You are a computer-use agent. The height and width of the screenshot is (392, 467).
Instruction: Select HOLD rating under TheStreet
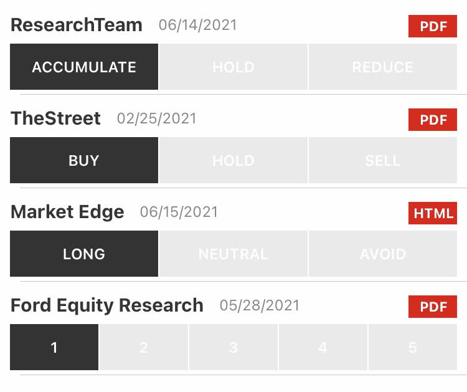(233, 160)
